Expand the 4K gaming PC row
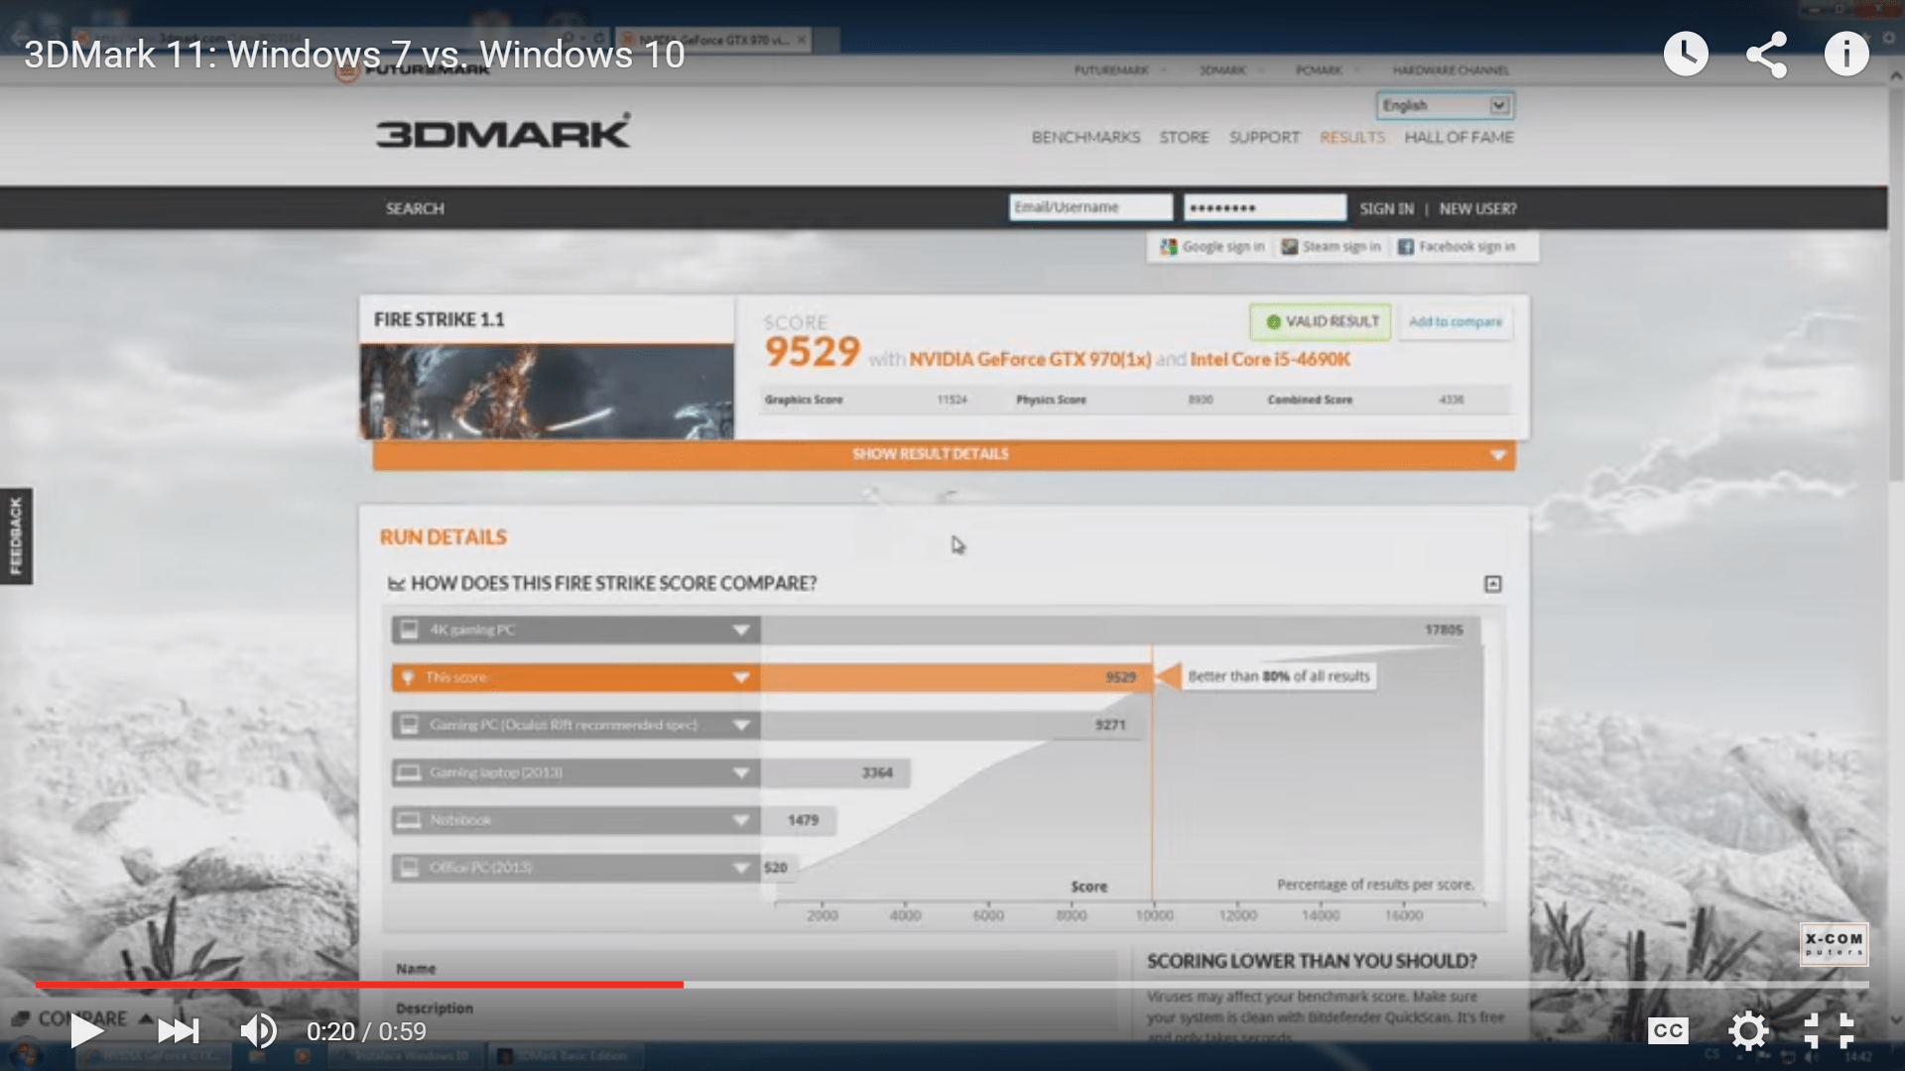1905x1071 pixels. 740,630
